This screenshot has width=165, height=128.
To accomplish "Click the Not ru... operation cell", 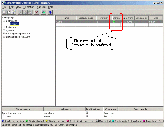I will click(110, 116).
